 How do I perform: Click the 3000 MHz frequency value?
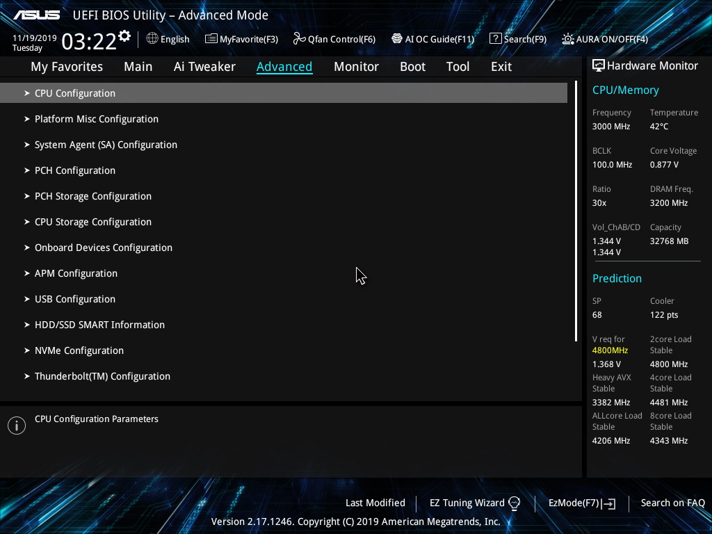(x=611, y=127)
